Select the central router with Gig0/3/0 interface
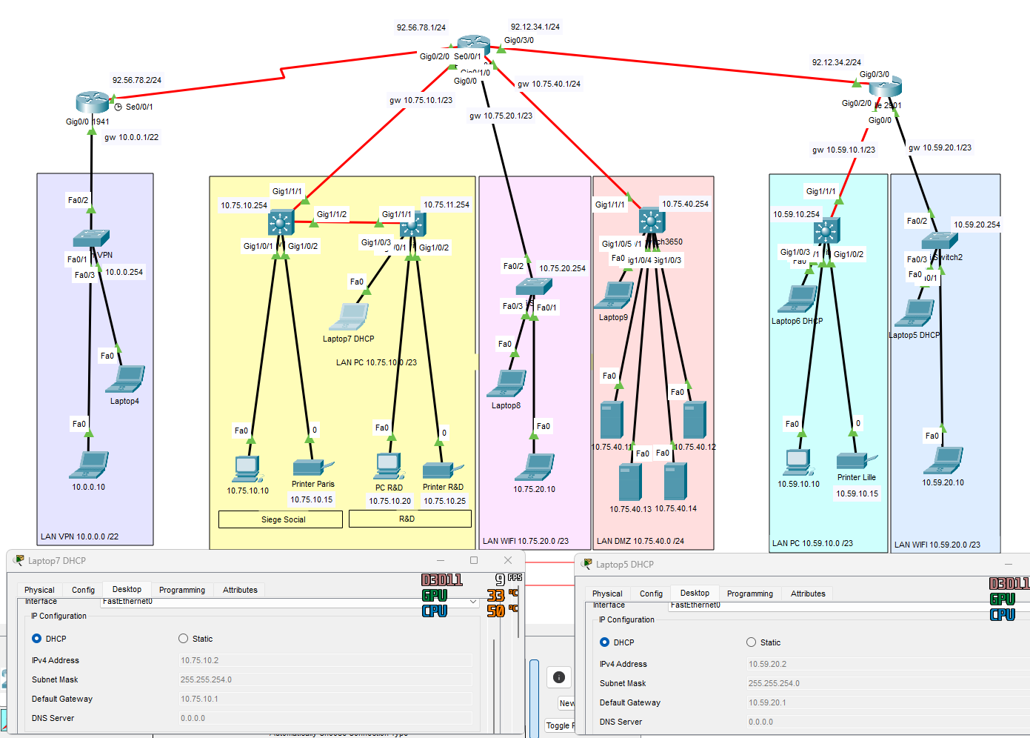This screenshot has width=1030, height=738. (473, 42)
